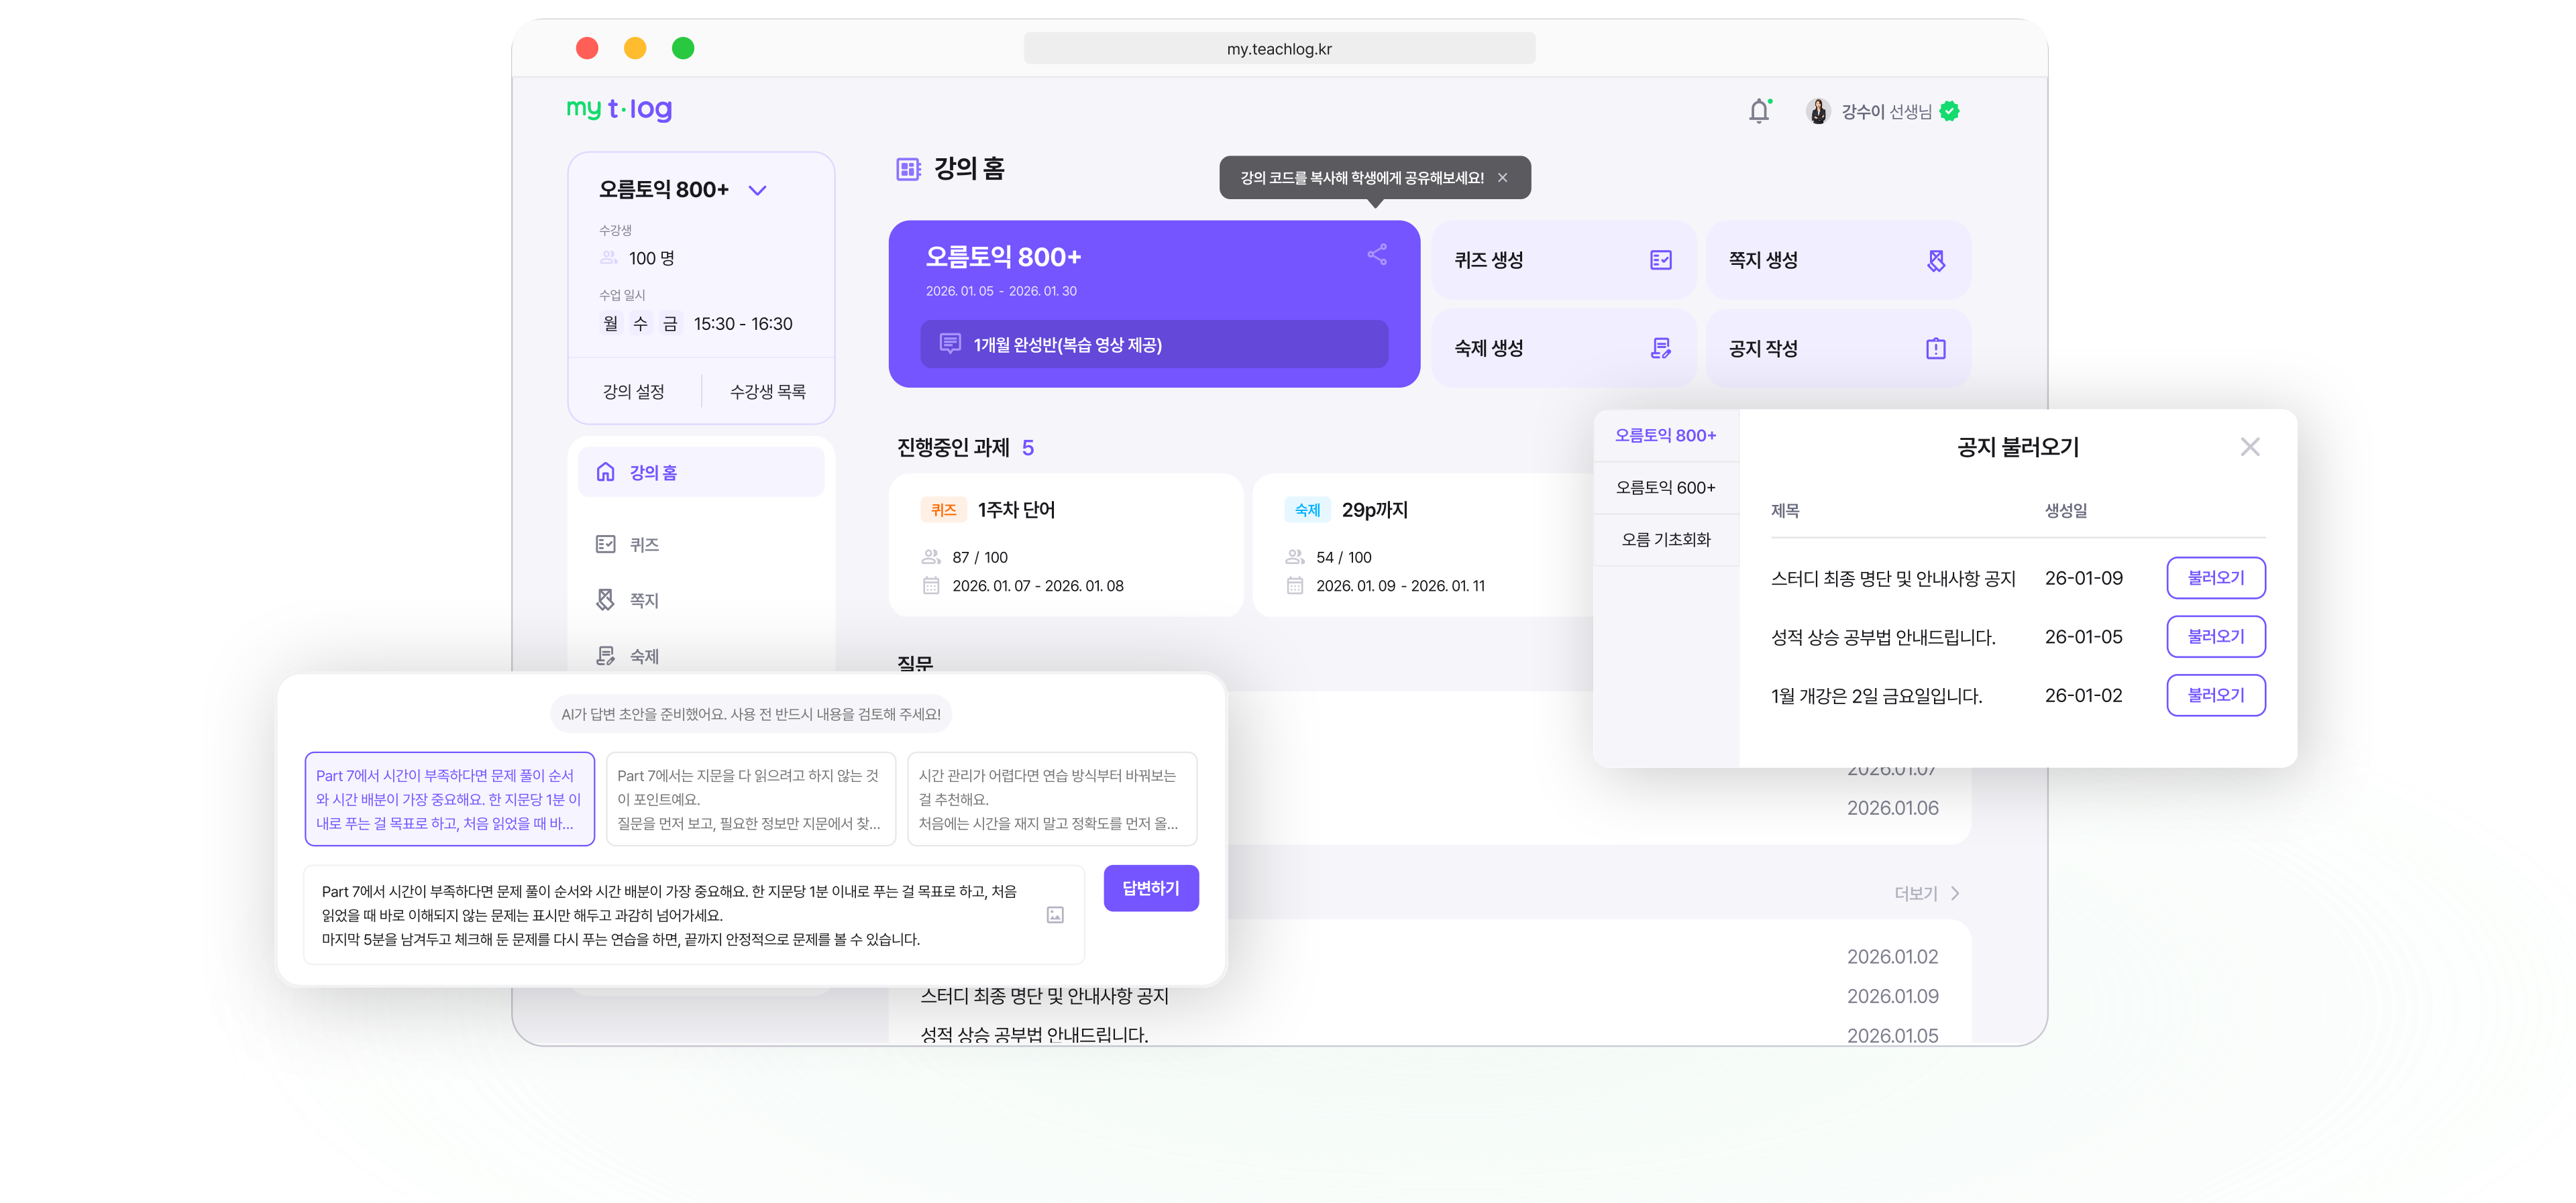The image size is (2576, 1203).
Task: Click the 강수이 선생님 name
Action: [x=1886, y=111]
